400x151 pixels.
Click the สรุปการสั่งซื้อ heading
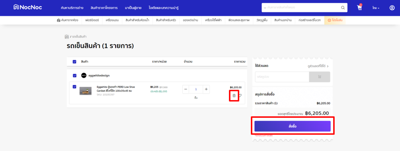point(265,94)
